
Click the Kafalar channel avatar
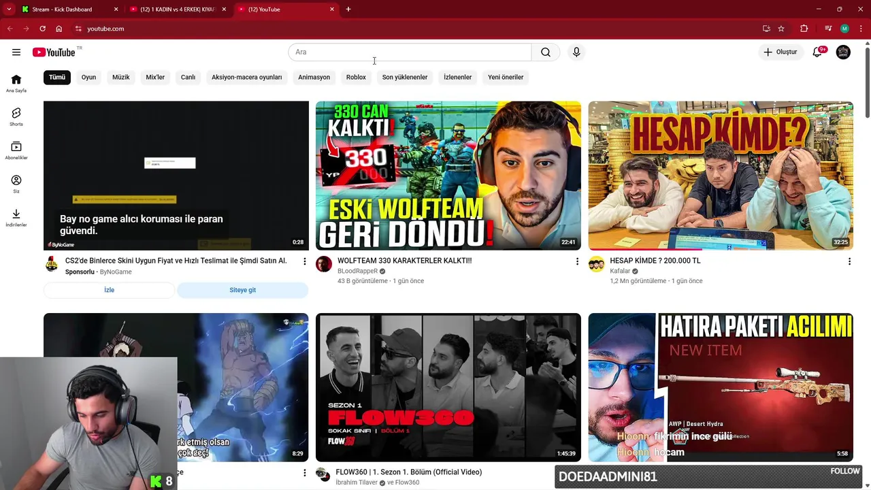(596, 264)
